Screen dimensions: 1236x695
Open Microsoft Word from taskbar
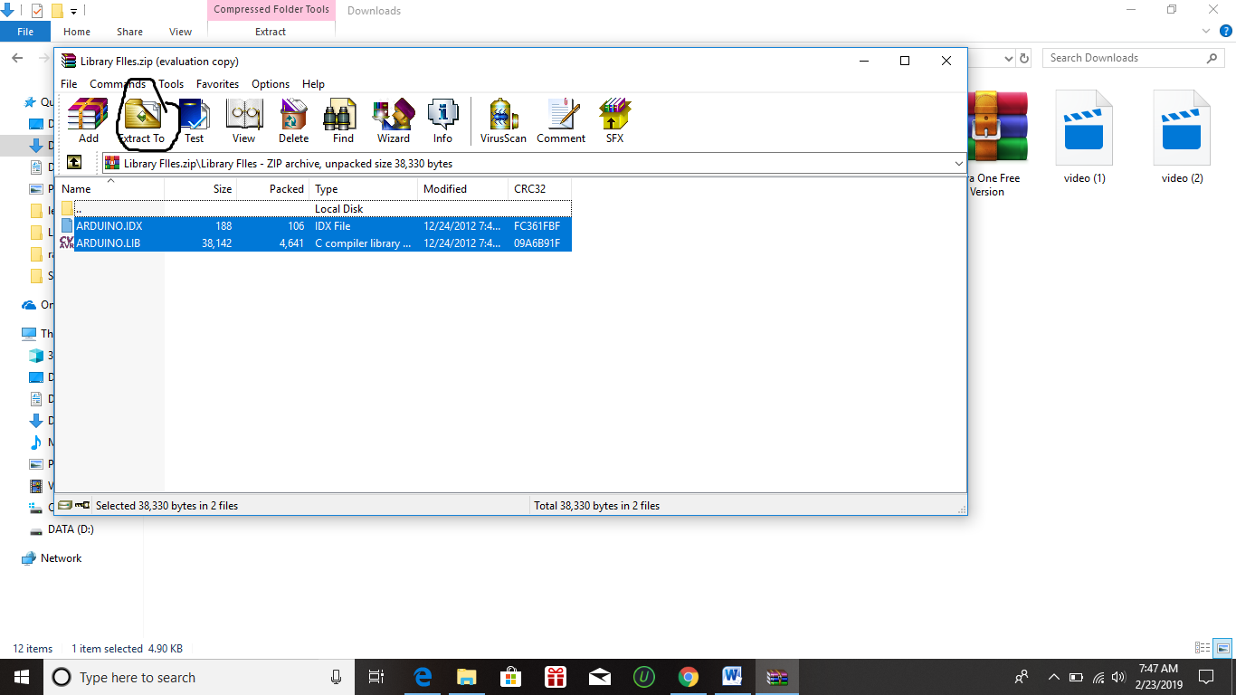point(733,677)
